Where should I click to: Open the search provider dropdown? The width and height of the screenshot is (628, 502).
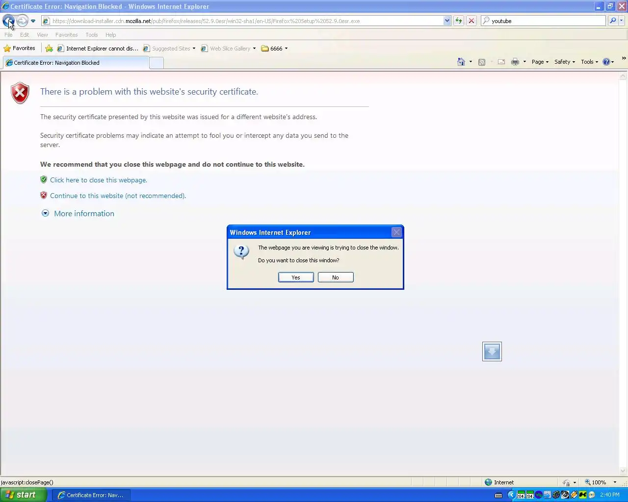tap(622, 21)
